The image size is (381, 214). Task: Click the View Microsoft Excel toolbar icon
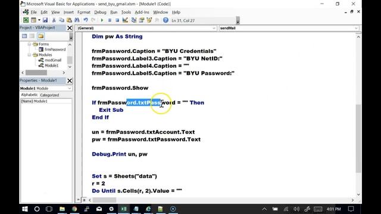26,20
